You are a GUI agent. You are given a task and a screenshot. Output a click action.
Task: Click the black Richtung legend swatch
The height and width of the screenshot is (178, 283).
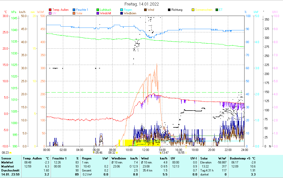(169, 10)
